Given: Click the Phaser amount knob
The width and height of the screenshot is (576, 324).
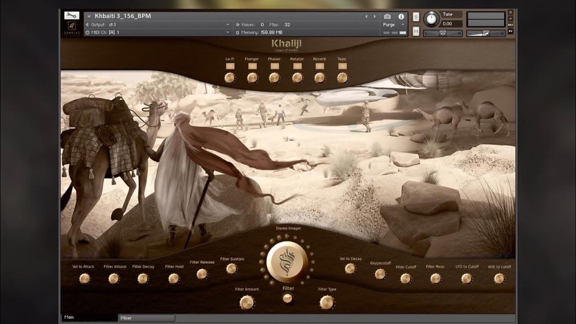Looking at the screenshot, I should 274,78.
